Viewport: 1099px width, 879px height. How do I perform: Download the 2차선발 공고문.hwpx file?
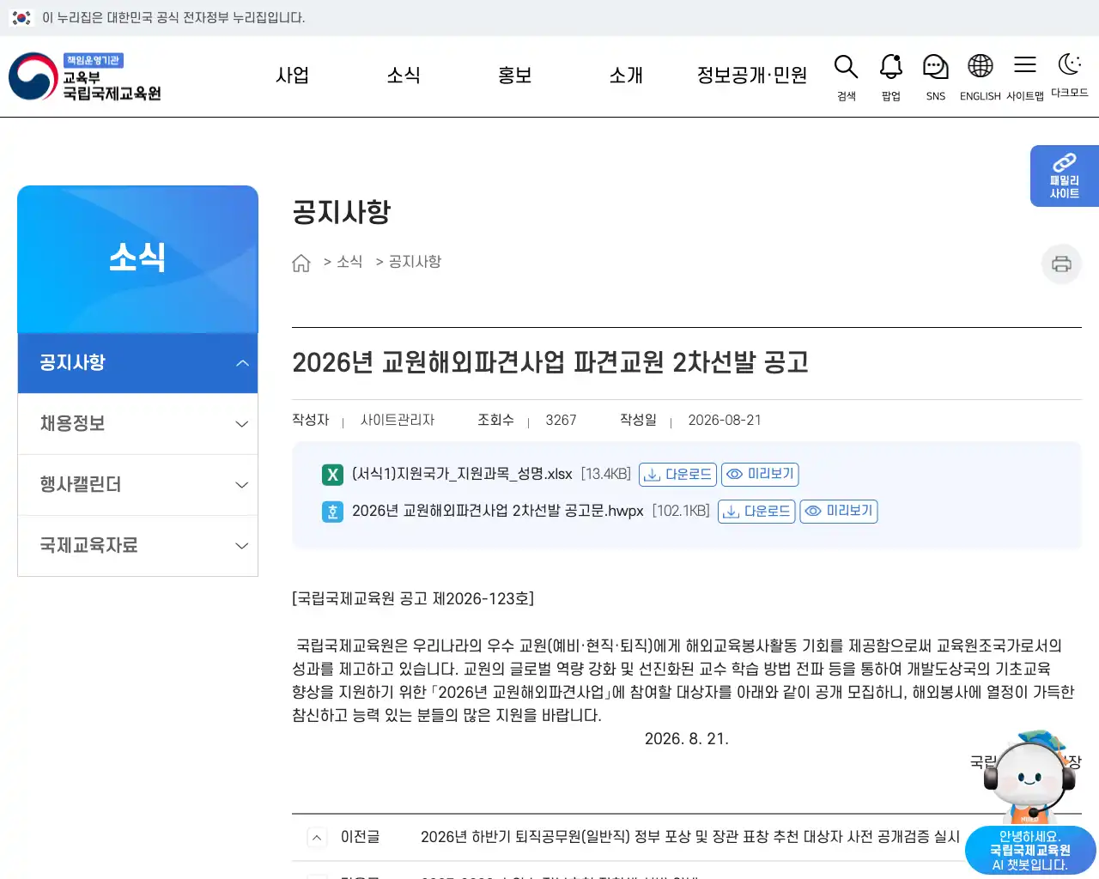pyautogui.click(x=756, y=512)
